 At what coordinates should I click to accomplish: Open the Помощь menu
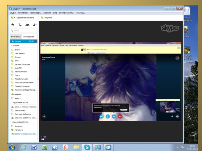80,13
